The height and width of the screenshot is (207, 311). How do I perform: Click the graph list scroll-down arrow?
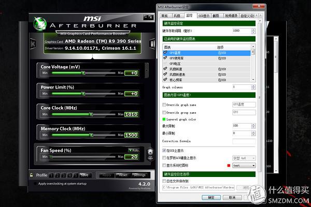pyautogui.click(x=253, y=80)
